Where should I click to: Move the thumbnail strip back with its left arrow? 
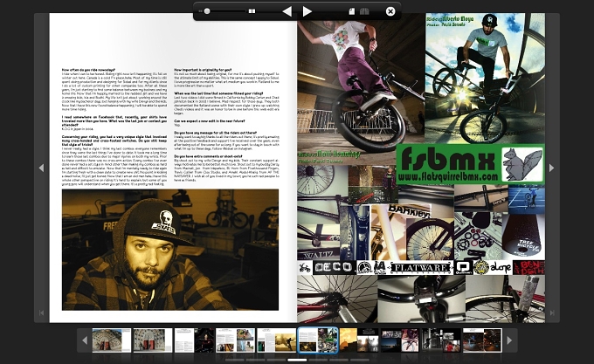tap(85, 340)
